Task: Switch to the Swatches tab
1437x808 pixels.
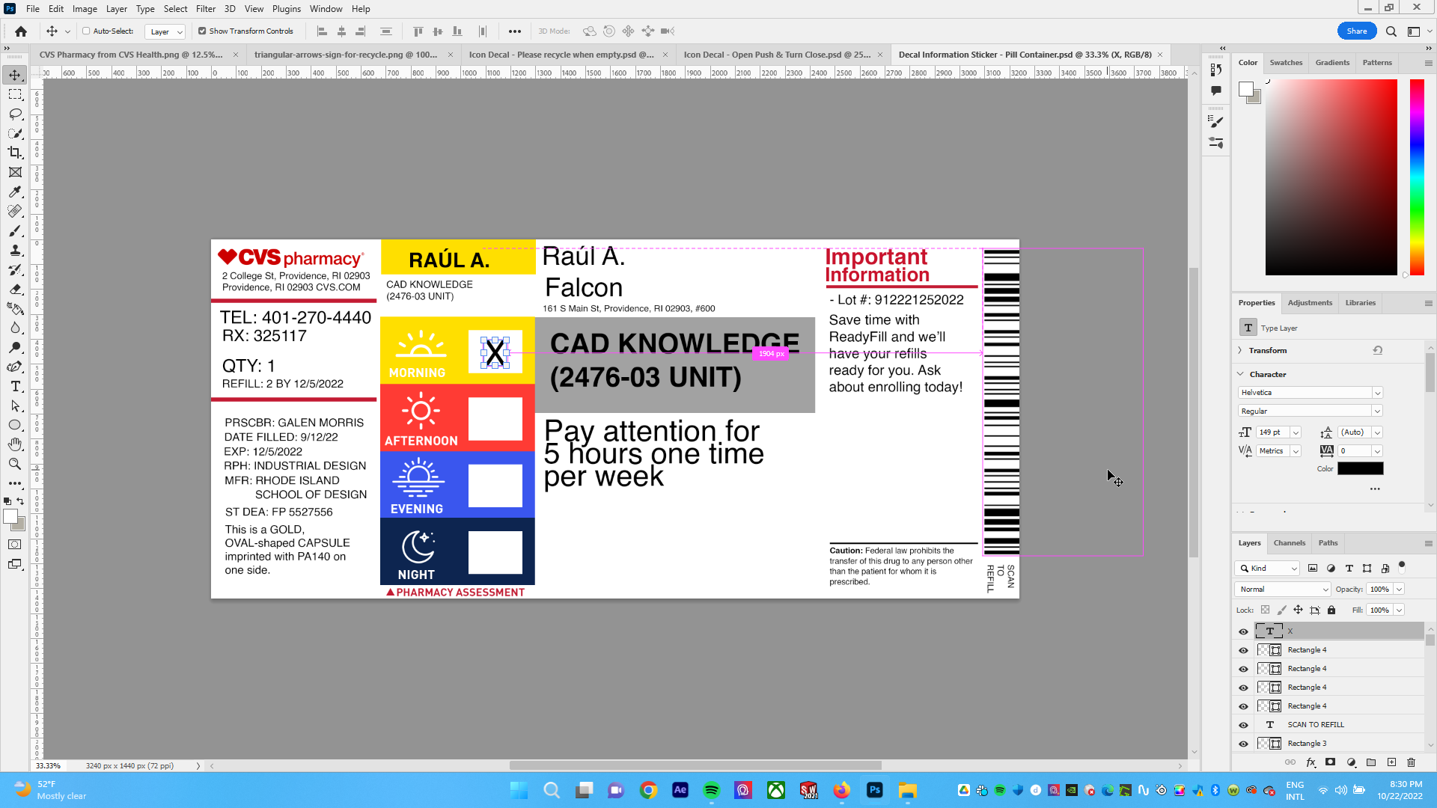Action: 1286,63
